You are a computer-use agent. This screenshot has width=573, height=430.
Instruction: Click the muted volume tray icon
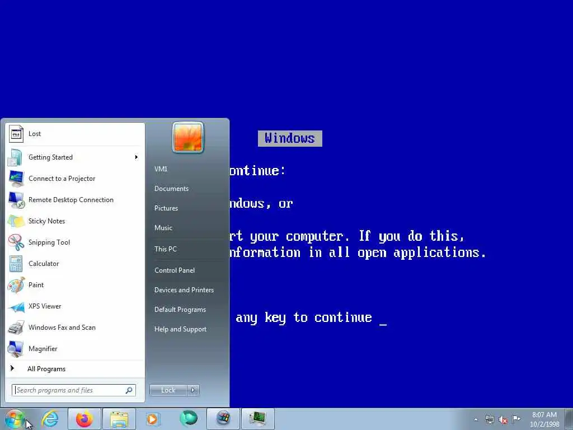click(503, 420)
